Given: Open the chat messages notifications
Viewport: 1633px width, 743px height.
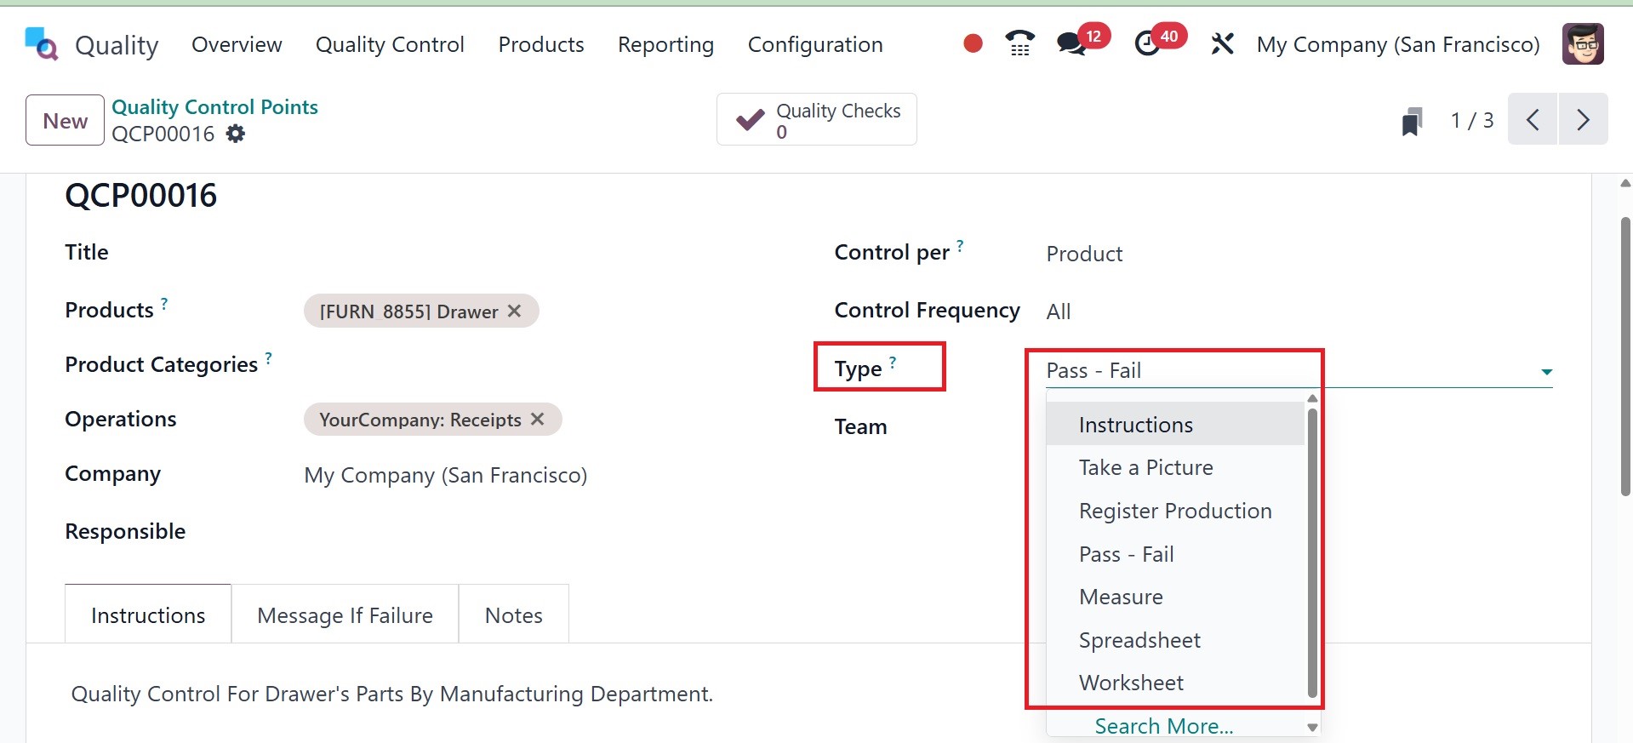Looking at the screenshot, I should pos(1071,43).
